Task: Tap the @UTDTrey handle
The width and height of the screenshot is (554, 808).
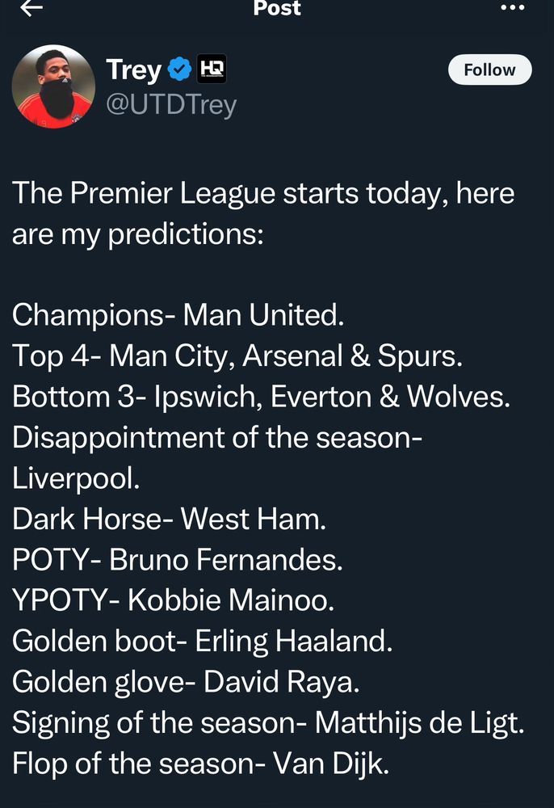Action: point(170,105)
